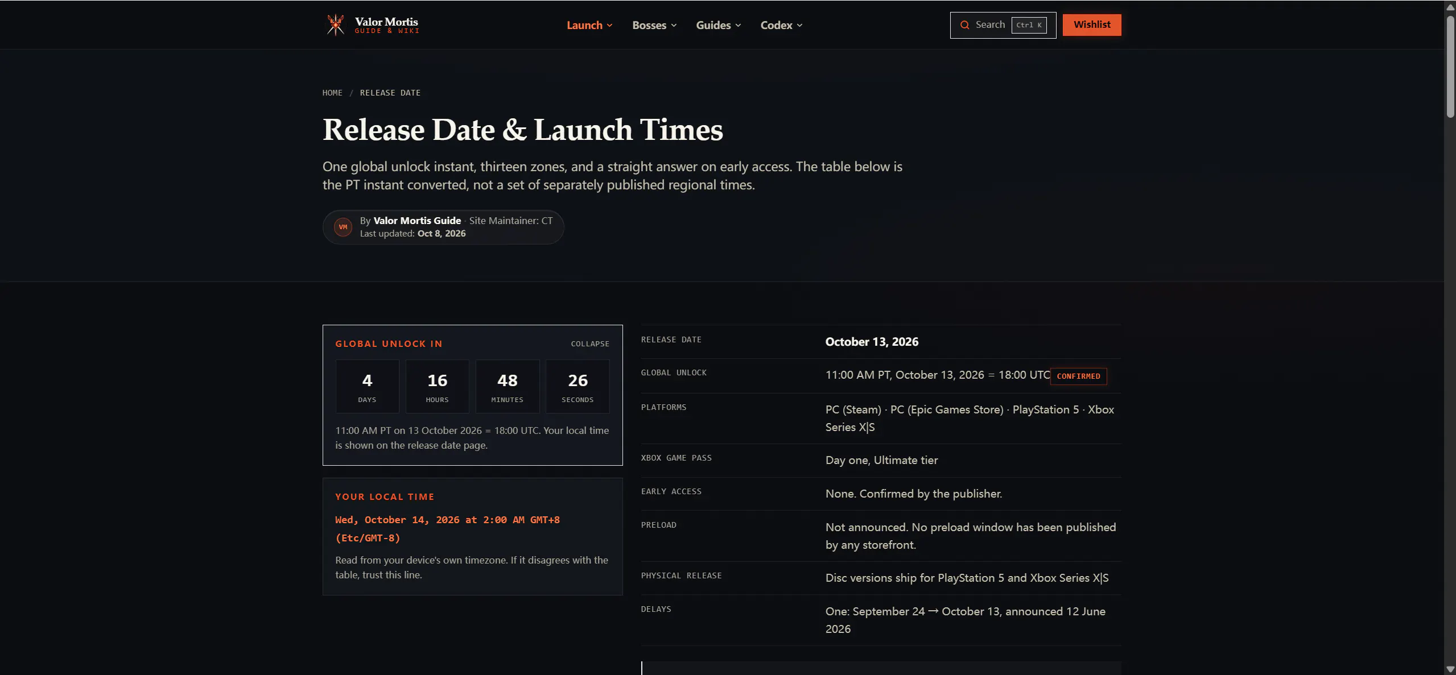
Task: Click the DELAYS row label
Action: pos(655,609)
